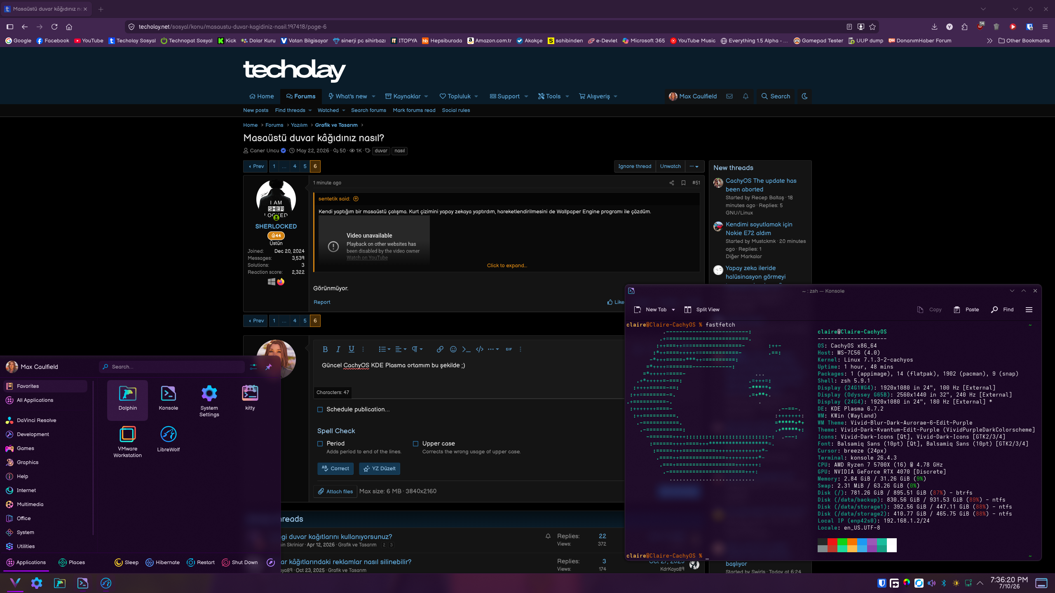The height and width of the screenshot is (593, 1055).
Task: Insert a link in reply editor
Action: coord(440,349)
